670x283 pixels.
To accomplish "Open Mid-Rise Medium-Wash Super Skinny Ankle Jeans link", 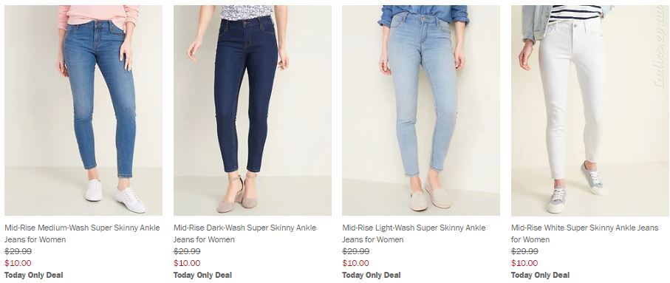I will click(x=82, y=233).
